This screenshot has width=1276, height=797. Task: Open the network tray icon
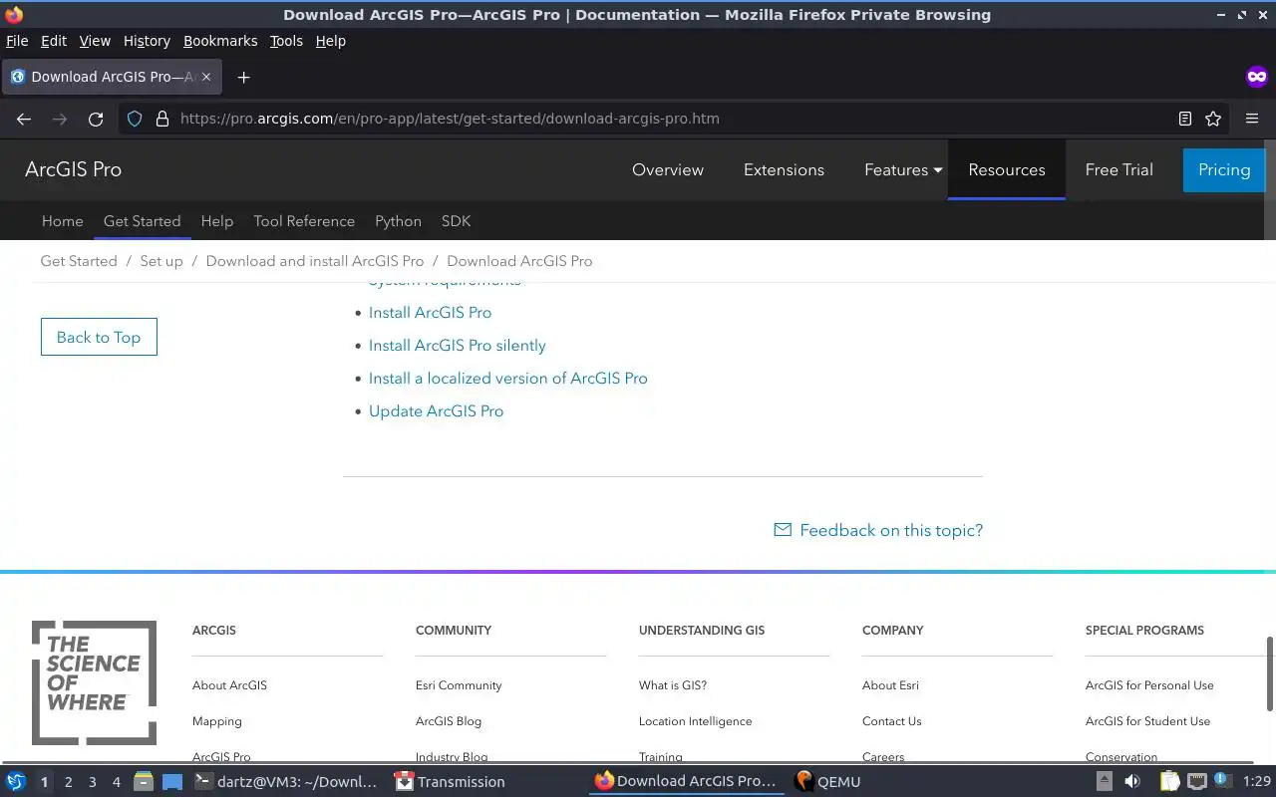(1197, 782)
